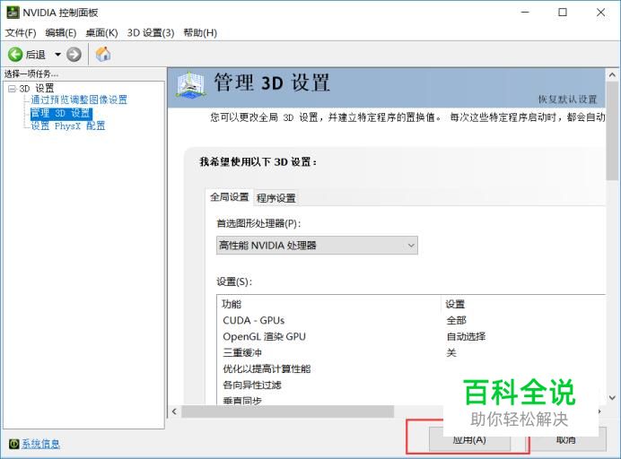Image resolution: width=621 pixels, height=459 pixels.
Task: Click the system information icon
Action: 13,444
